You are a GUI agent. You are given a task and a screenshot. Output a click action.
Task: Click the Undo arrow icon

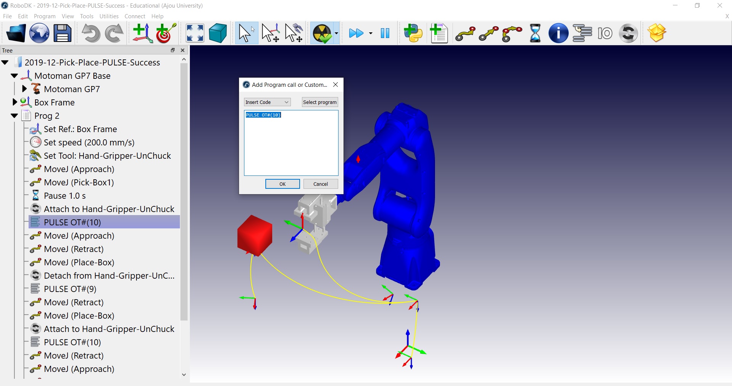pos(91,33)
